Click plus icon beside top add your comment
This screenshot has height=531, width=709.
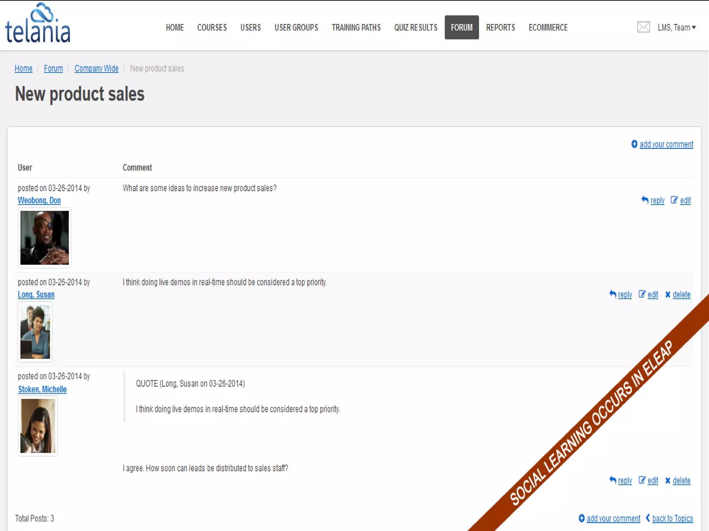[634, 144]
